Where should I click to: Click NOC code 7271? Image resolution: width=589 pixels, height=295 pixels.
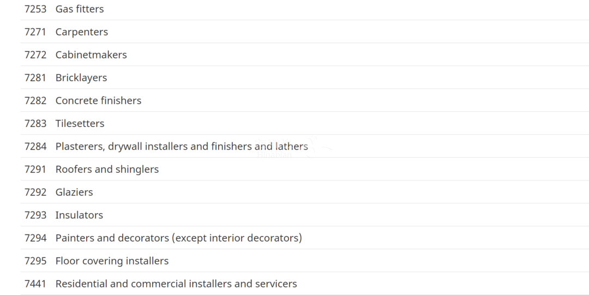click(x=35, y=32)
